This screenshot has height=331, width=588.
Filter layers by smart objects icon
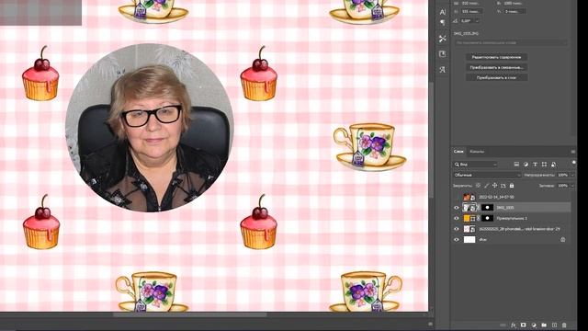pos(553,165)
